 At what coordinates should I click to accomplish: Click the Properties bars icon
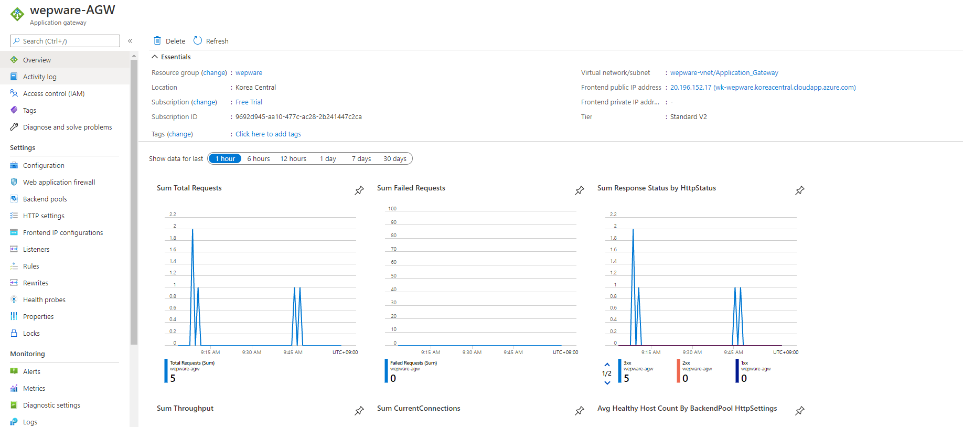[14, 316]
